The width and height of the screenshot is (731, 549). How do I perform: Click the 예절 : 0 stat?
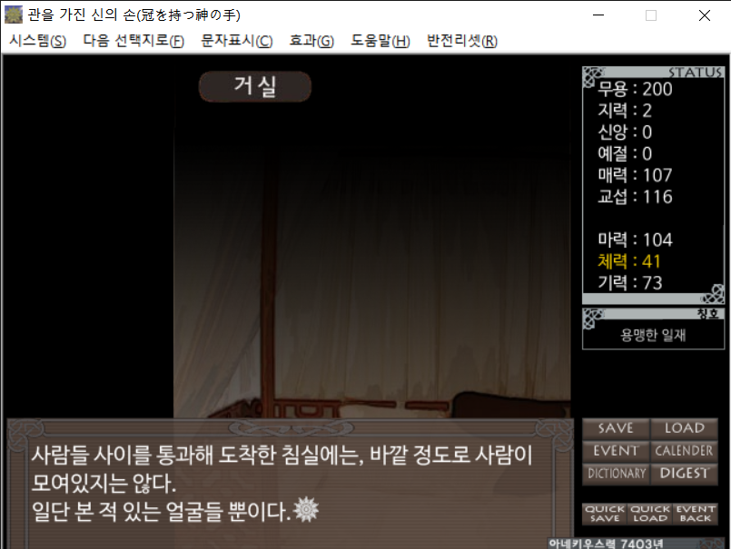[625, 153]
